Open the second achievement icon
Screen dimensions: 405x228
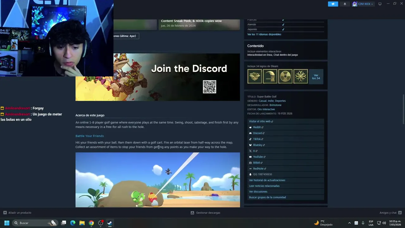pyautogui.click(x=270, y=76)
